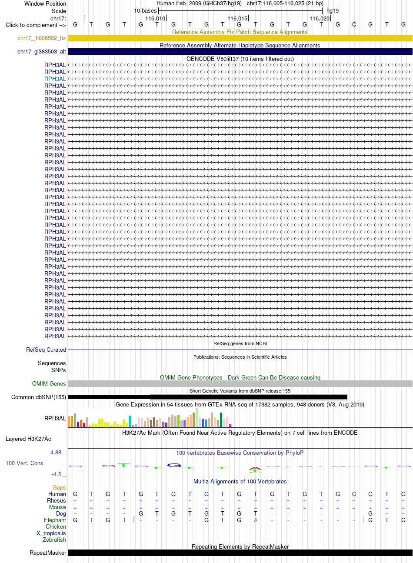Open the 'GENCODE V50lift37' track title
This screenshot has width=413, height=563.
click(240, 59)
